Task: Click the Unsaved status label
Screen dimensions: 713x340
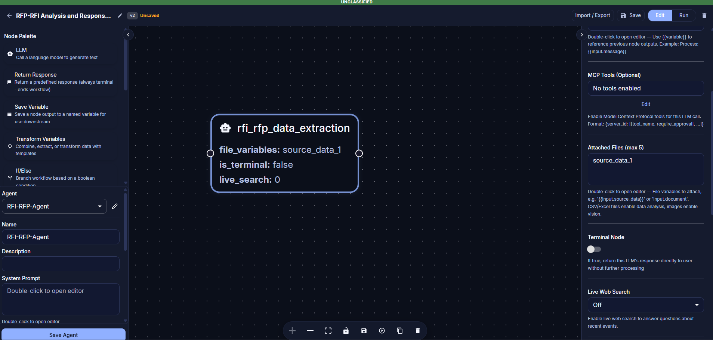Action: pyautogui.click(x=149, y=16)
